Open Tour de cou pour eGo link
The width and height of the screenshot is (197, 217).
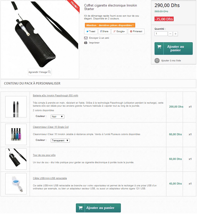tap(44, 155)
